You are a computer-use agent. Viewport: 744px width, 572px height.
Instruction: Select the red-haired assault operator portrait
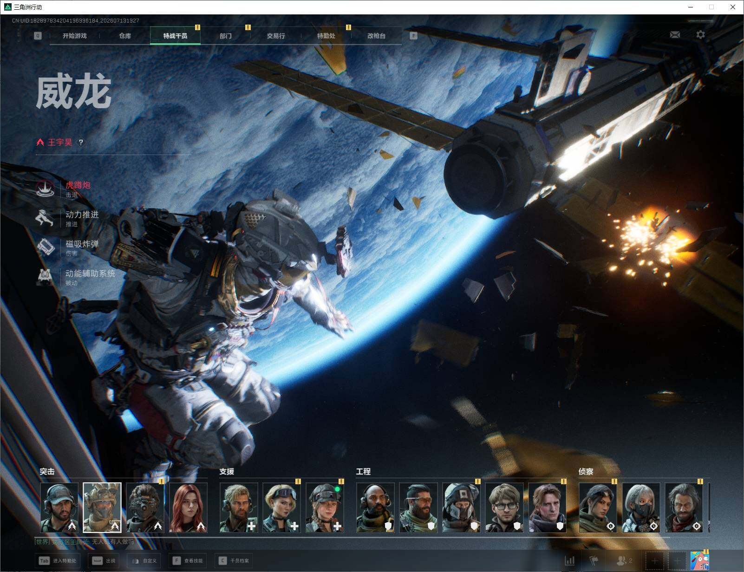tap(188, 507)
